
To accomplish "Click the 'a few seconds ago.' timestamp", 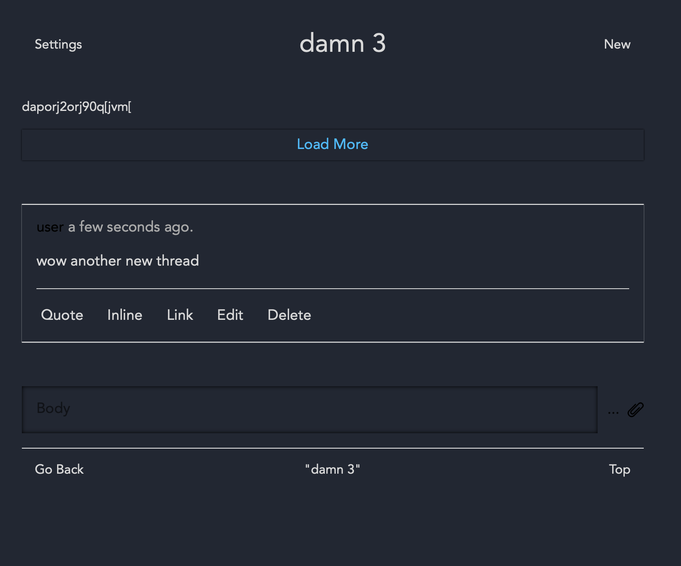I will point(130,227).
